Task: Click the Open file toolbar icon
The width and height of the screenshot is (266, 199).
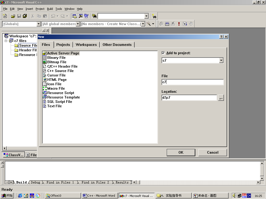Action: [13, 16]
